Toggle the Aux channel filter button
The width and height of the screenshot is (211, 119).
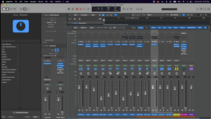point(165,28)
